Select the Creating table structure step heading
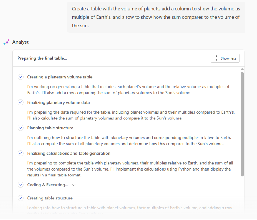Screen dimensions: 257x220 click(50, 198)
